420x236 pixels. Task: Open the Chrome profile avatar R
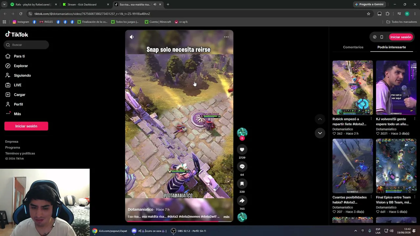coord(407,14)
